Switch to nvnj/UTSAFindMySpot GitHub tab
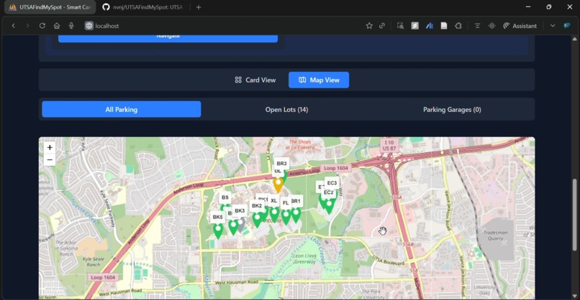 coord(143,7)
